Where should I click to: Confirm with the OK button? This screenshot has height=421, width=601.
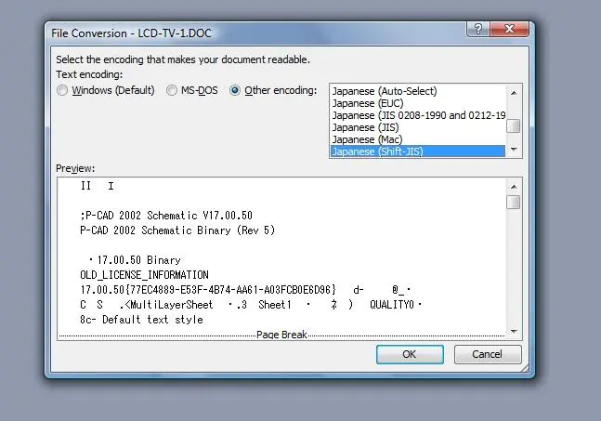pyautogui.click(x=410, y=354)
